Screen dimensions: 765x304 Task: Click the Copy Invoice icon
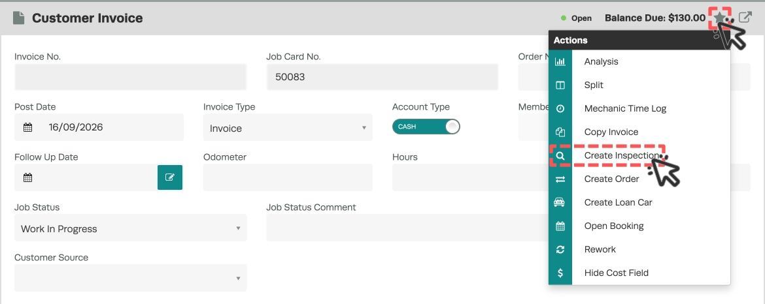point(560,132)
